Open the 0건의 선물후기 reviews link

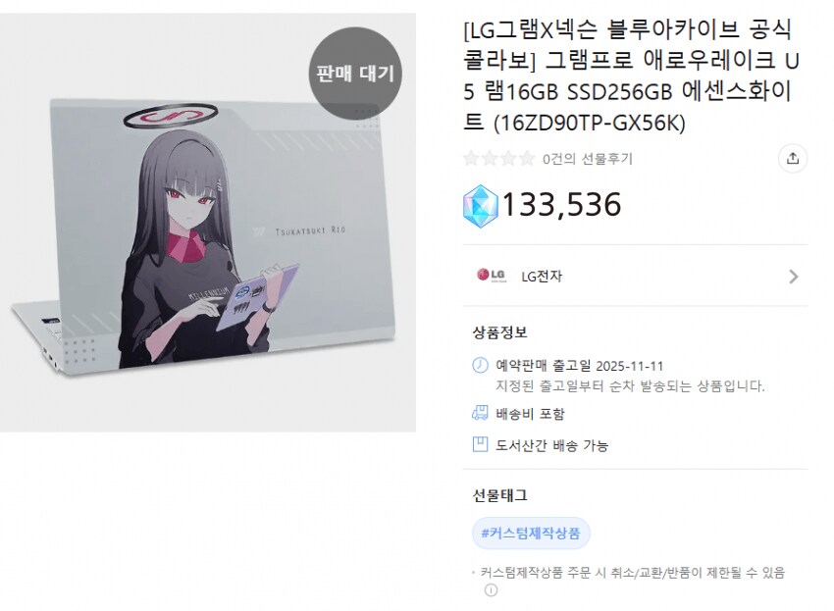pos(587,159)
